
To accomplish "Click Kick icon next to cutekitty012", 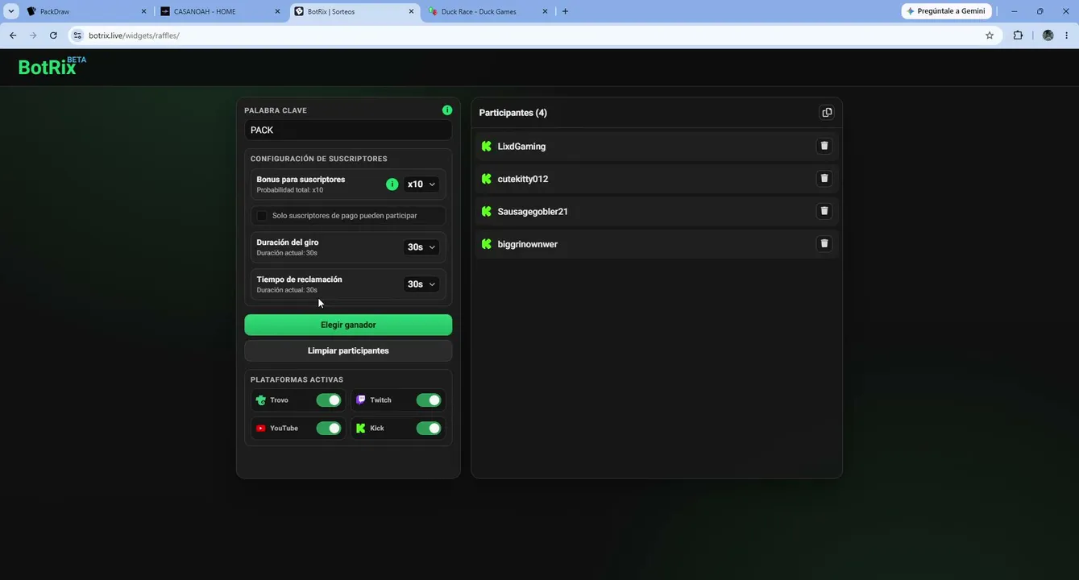I will [486, 179].
